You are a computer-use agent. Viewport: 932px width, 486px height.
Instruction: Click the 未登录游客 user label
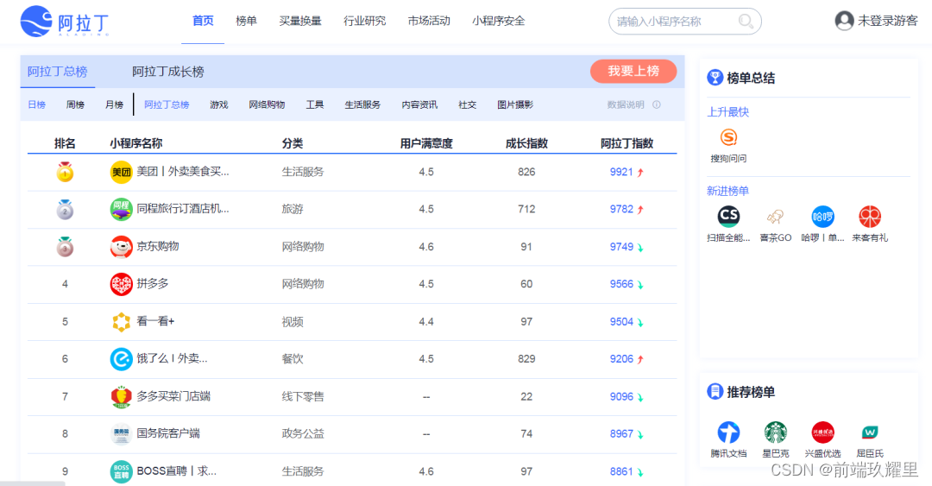887,21
